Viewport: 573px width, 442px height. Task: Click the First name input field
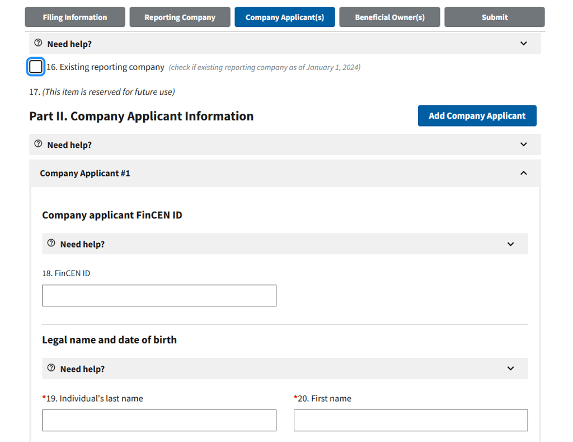pyautogui.click(x=410, y=421)
